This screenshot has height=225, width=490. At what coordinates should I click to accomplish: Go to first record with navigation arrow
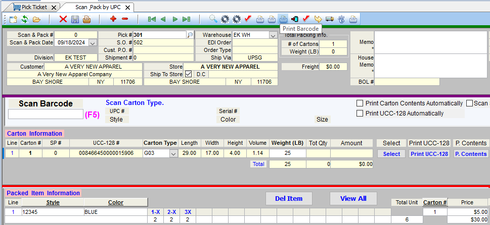pyautogui.click(x=151, y=19)
